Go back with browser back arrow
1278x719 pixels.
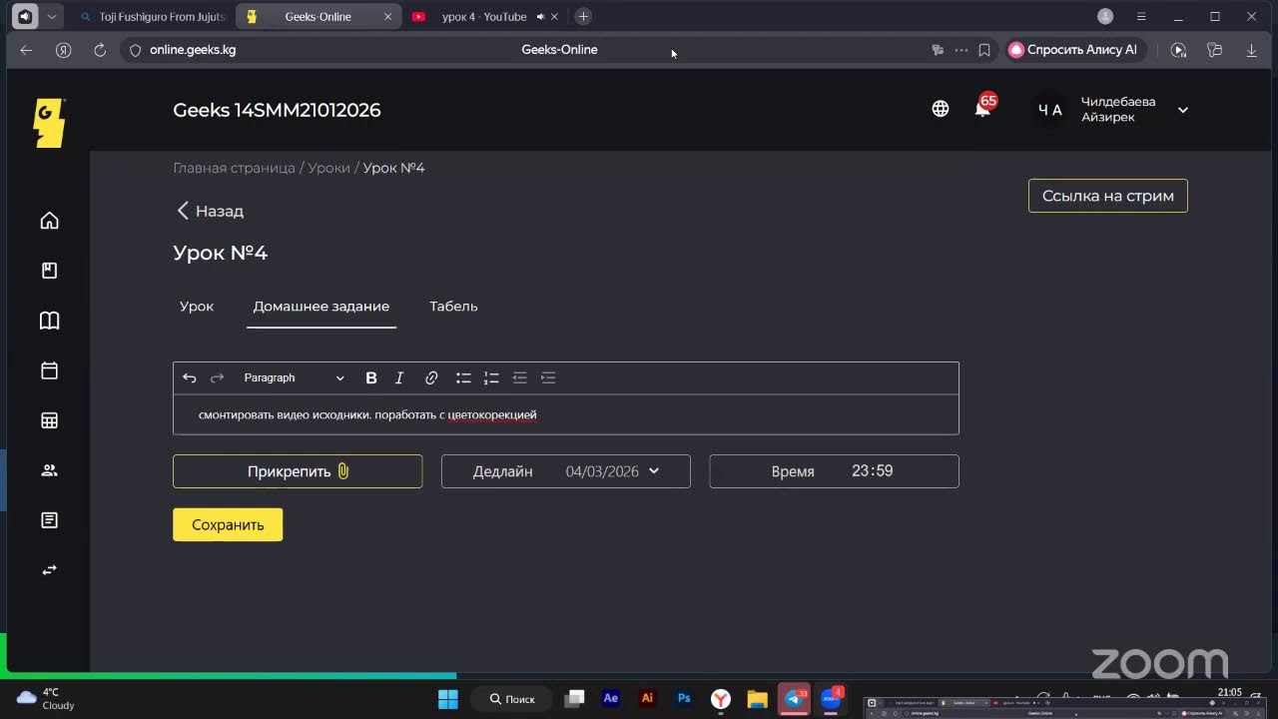coord(26,50)
